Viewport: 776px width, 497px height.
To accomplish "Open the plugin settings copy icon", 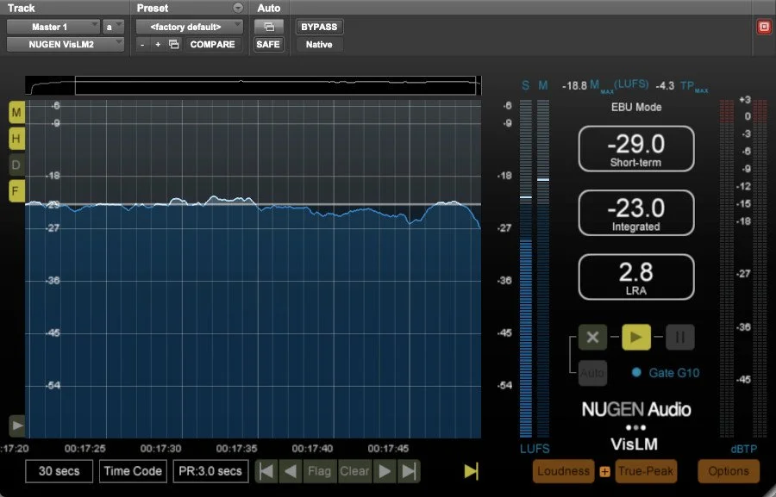I will (174, 44).
